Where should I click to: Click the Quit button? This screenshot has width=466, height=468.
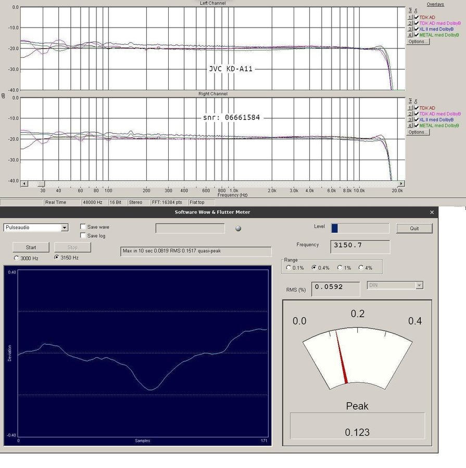[x=414, y=228]
